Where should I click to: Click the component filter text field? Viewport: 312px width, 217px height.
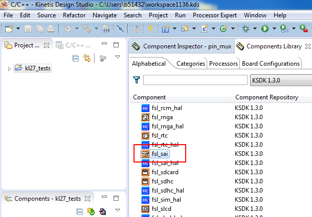click(195, 80)
